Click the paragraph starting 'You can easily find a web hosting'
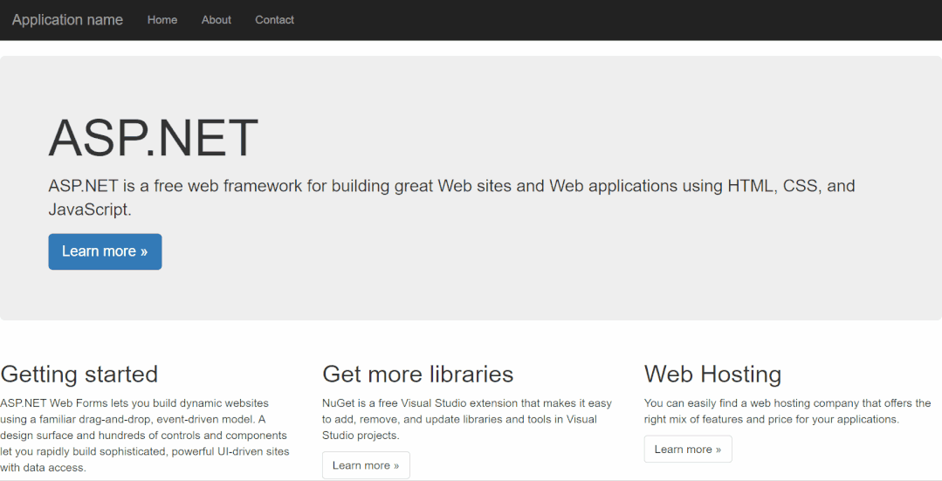This screenshot has width=942, height=481. 787,411
